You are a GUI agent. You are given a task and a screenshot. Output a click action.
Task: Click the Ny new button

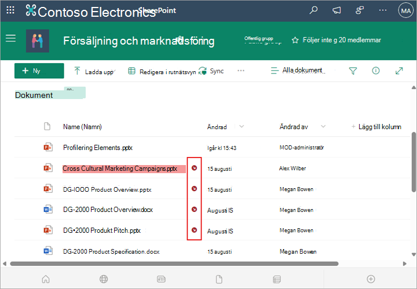[x=39, y=71]
